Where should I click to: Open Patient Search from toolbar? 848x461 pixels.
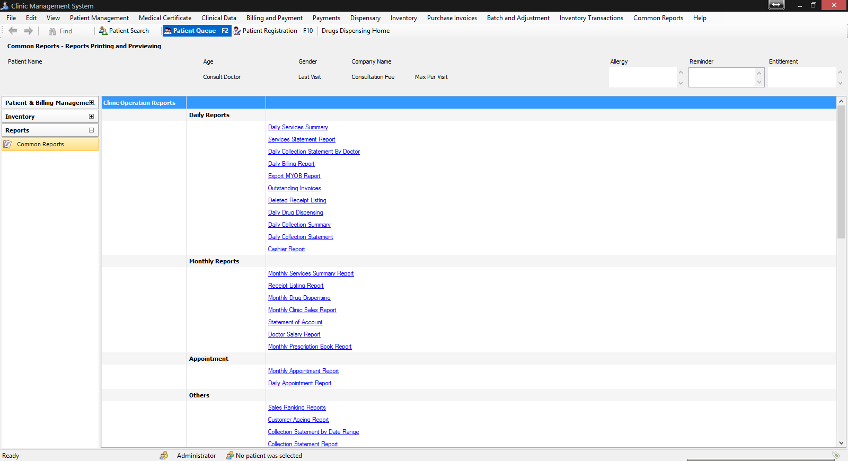click(x=124, y=31)
